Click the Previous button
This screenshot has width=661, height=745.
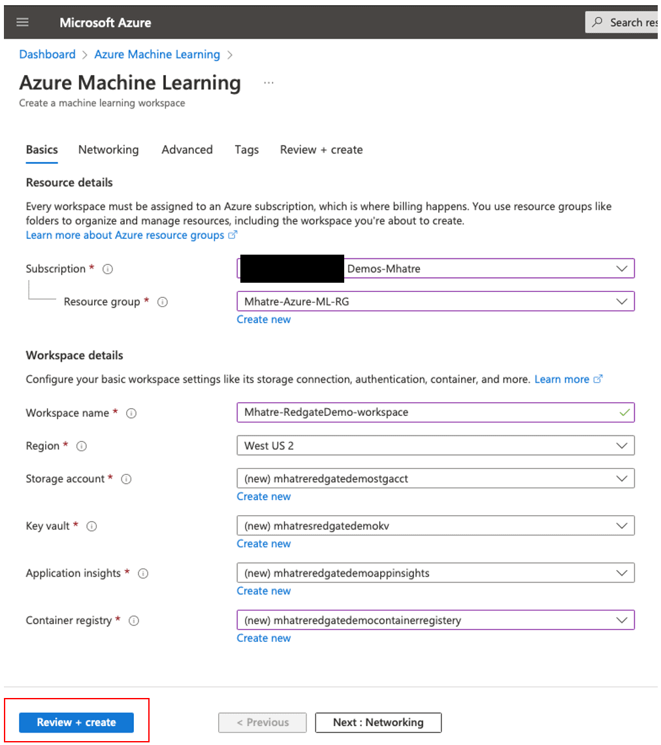click(x=263, y=722)
